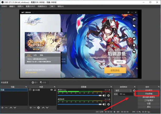Click 查看活动 button in the preview
Screen dimensions: 161x114
click(120, 62)
